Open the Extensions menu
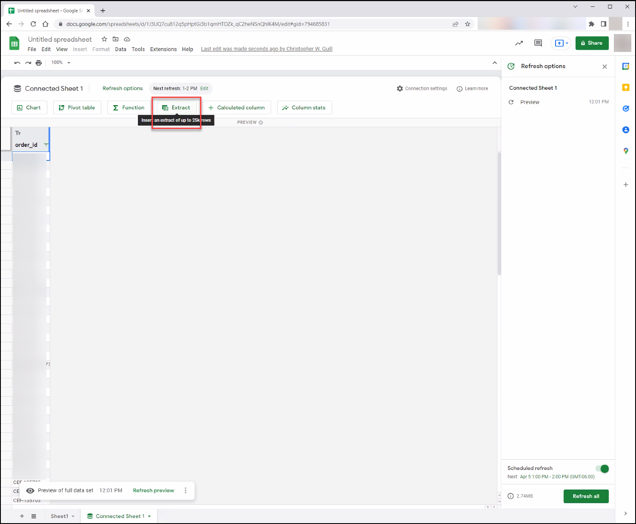Screen dimensions: 636x524 click(x=163, y=49)
